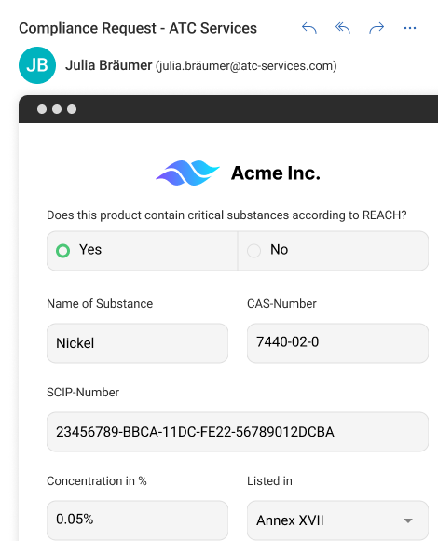This screenshot has width=438, height=541.
Task: Open the Annex XVII combo box
Action: (337, 520)
